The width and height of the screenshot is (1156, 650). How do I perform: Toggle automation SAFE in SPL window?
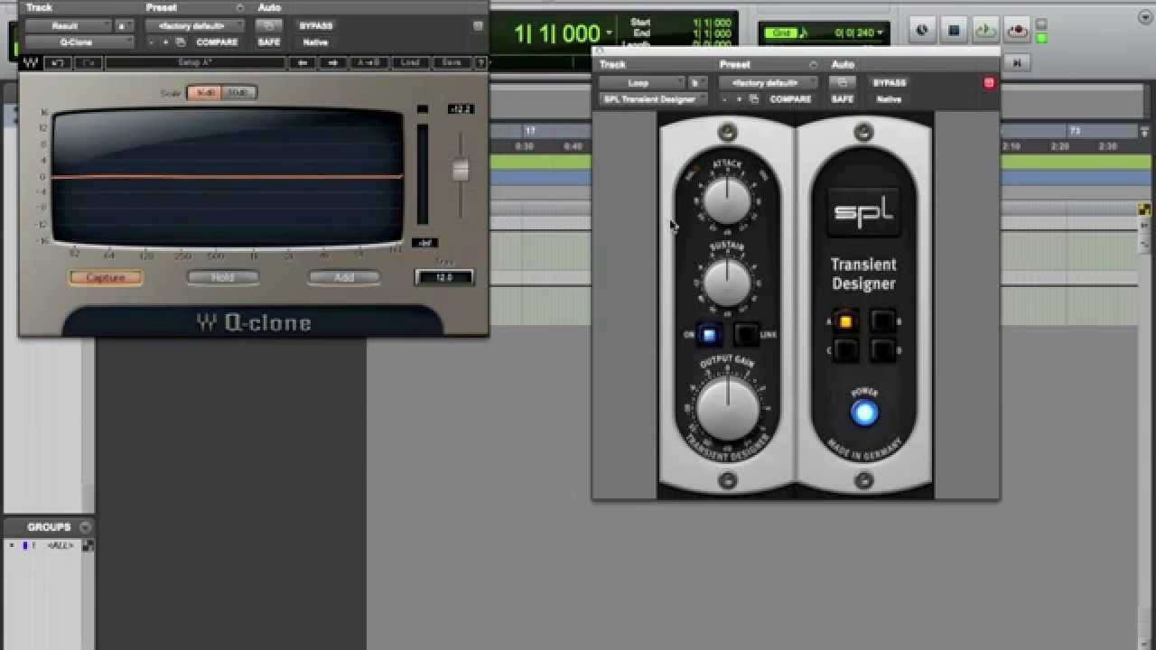pyautogui.click(x=843, y=99)
